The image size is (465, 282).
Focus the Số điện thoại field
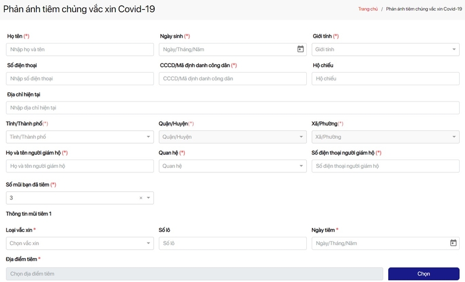pos(80,78)
